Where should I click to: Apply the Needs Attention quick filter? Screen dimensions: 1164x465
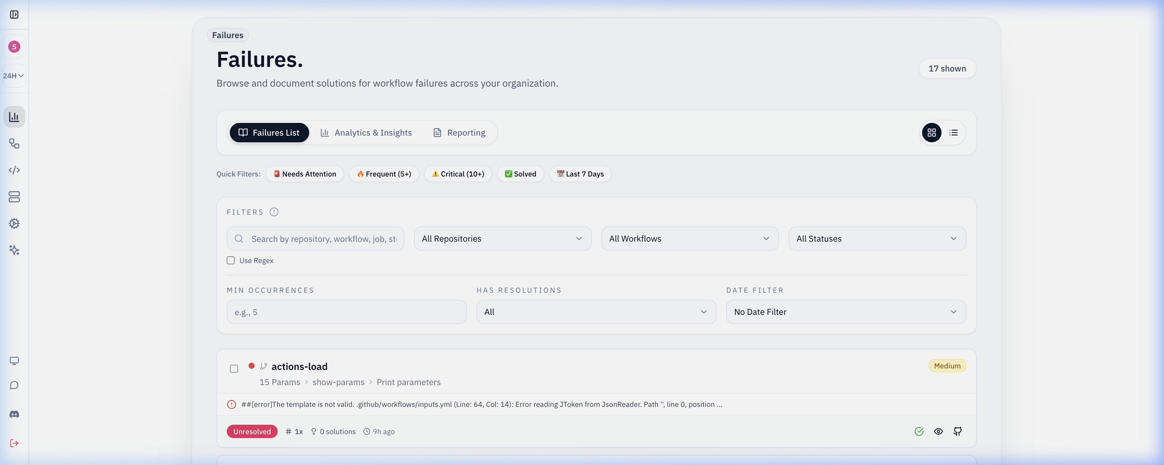(x=305, y=174)
